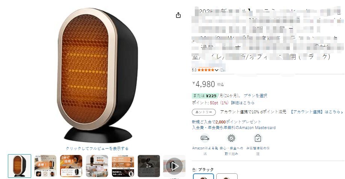Open the dark 2+ more images thumbnail

click(149, 166)
